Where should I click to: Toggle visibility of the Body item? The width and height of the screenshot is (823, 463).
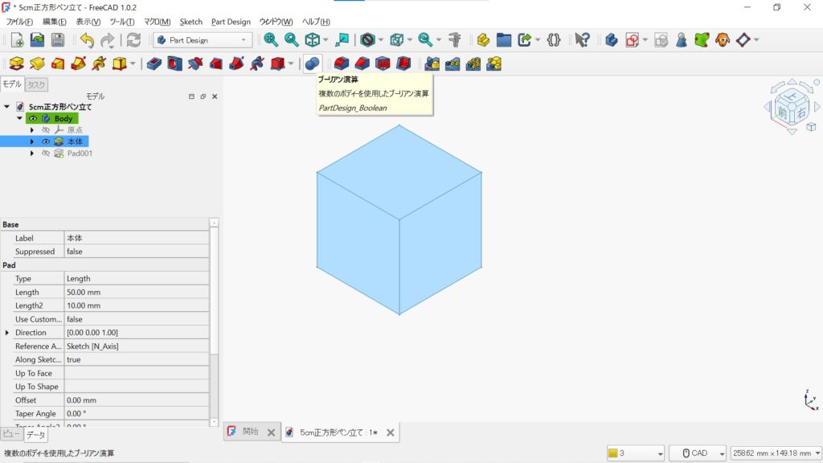(x=33, y=118)
